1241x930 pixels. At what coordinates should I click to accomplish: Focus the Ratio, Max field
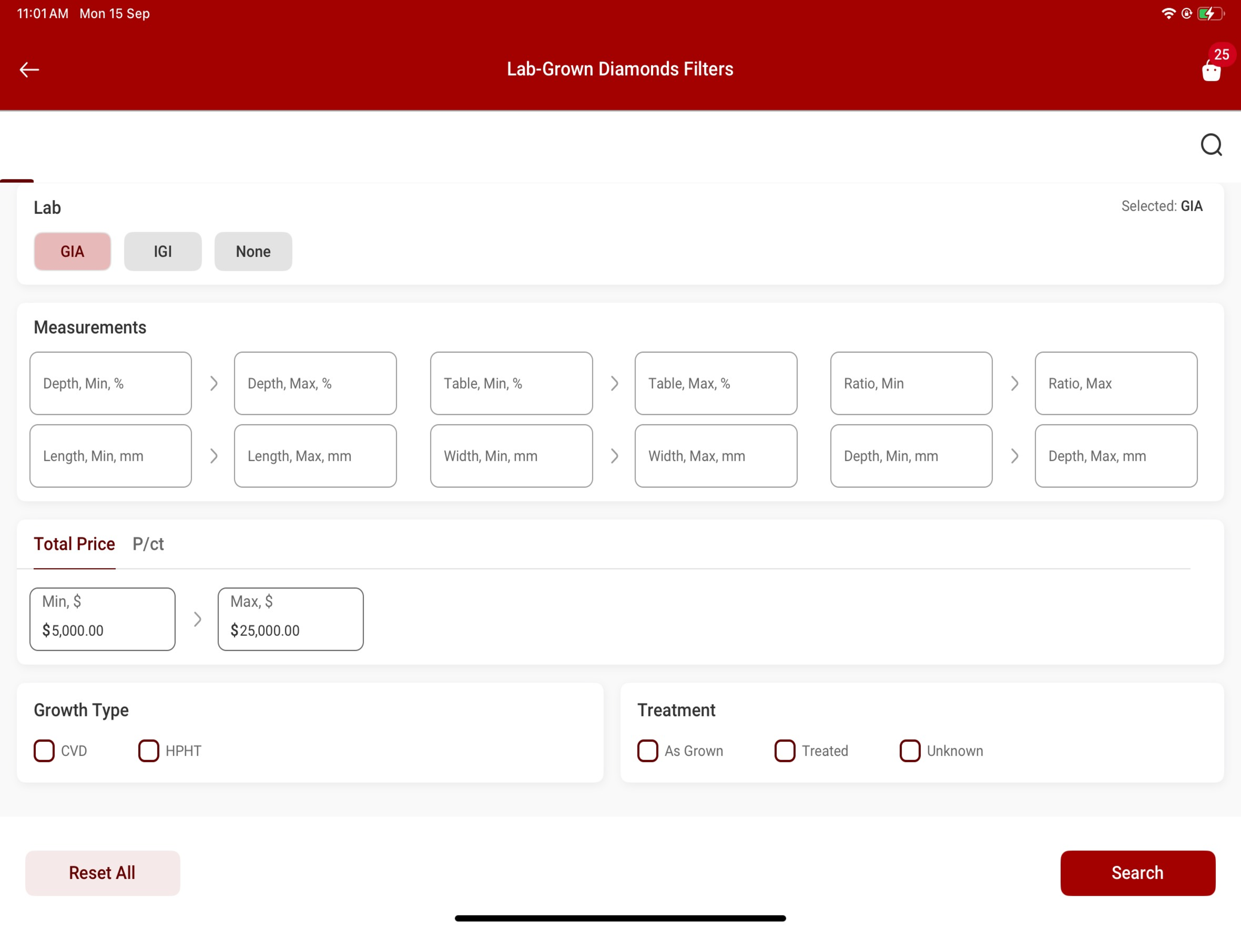coord(1116,383)
